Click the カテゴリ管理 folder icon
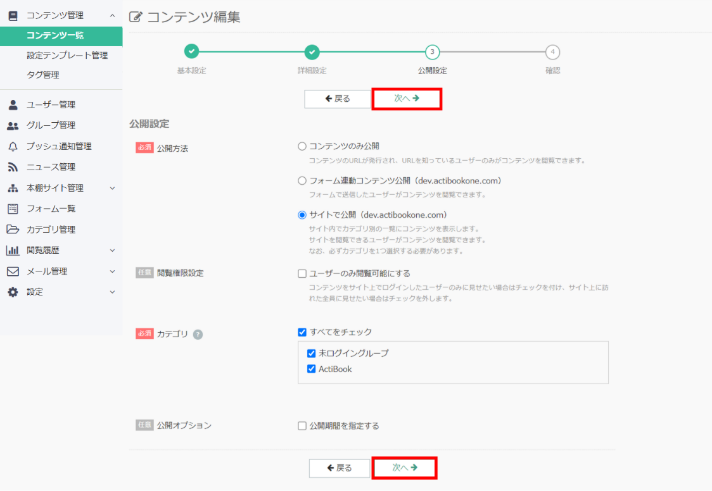 click(x=13, y=229)
